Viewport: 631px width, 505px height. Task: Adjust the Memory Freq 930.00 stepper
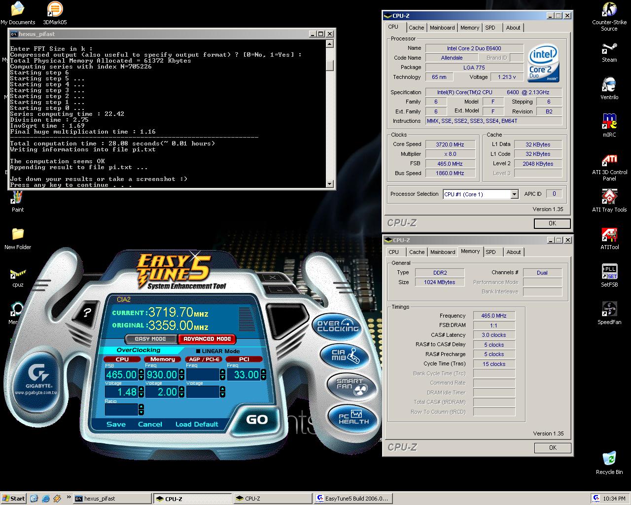pos(181,375)
